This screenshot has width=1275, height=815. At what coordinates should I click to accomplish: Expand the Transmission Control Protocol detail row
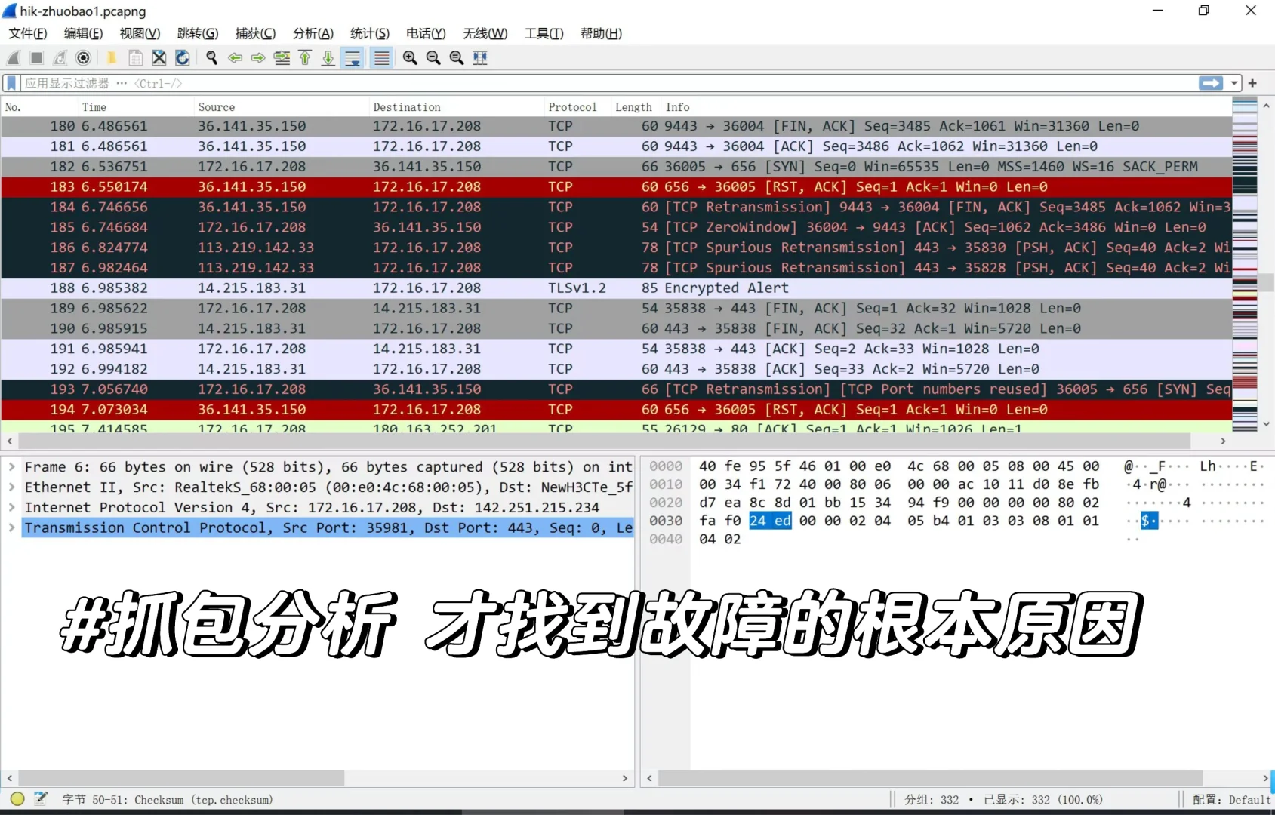(x=11, y=527)
